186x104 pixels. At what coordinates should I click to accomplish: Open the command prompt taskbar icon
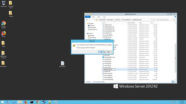click(x=32, y=102)
